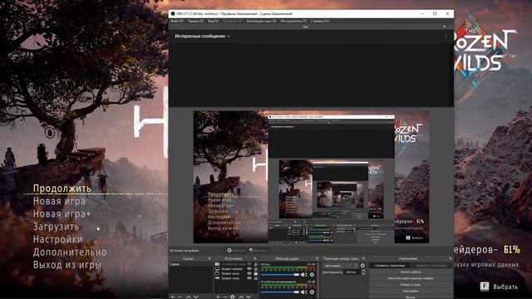Screen dimensions: 532x299
Task: Pop out the Сцены dock
Action: tap(209, 258)
